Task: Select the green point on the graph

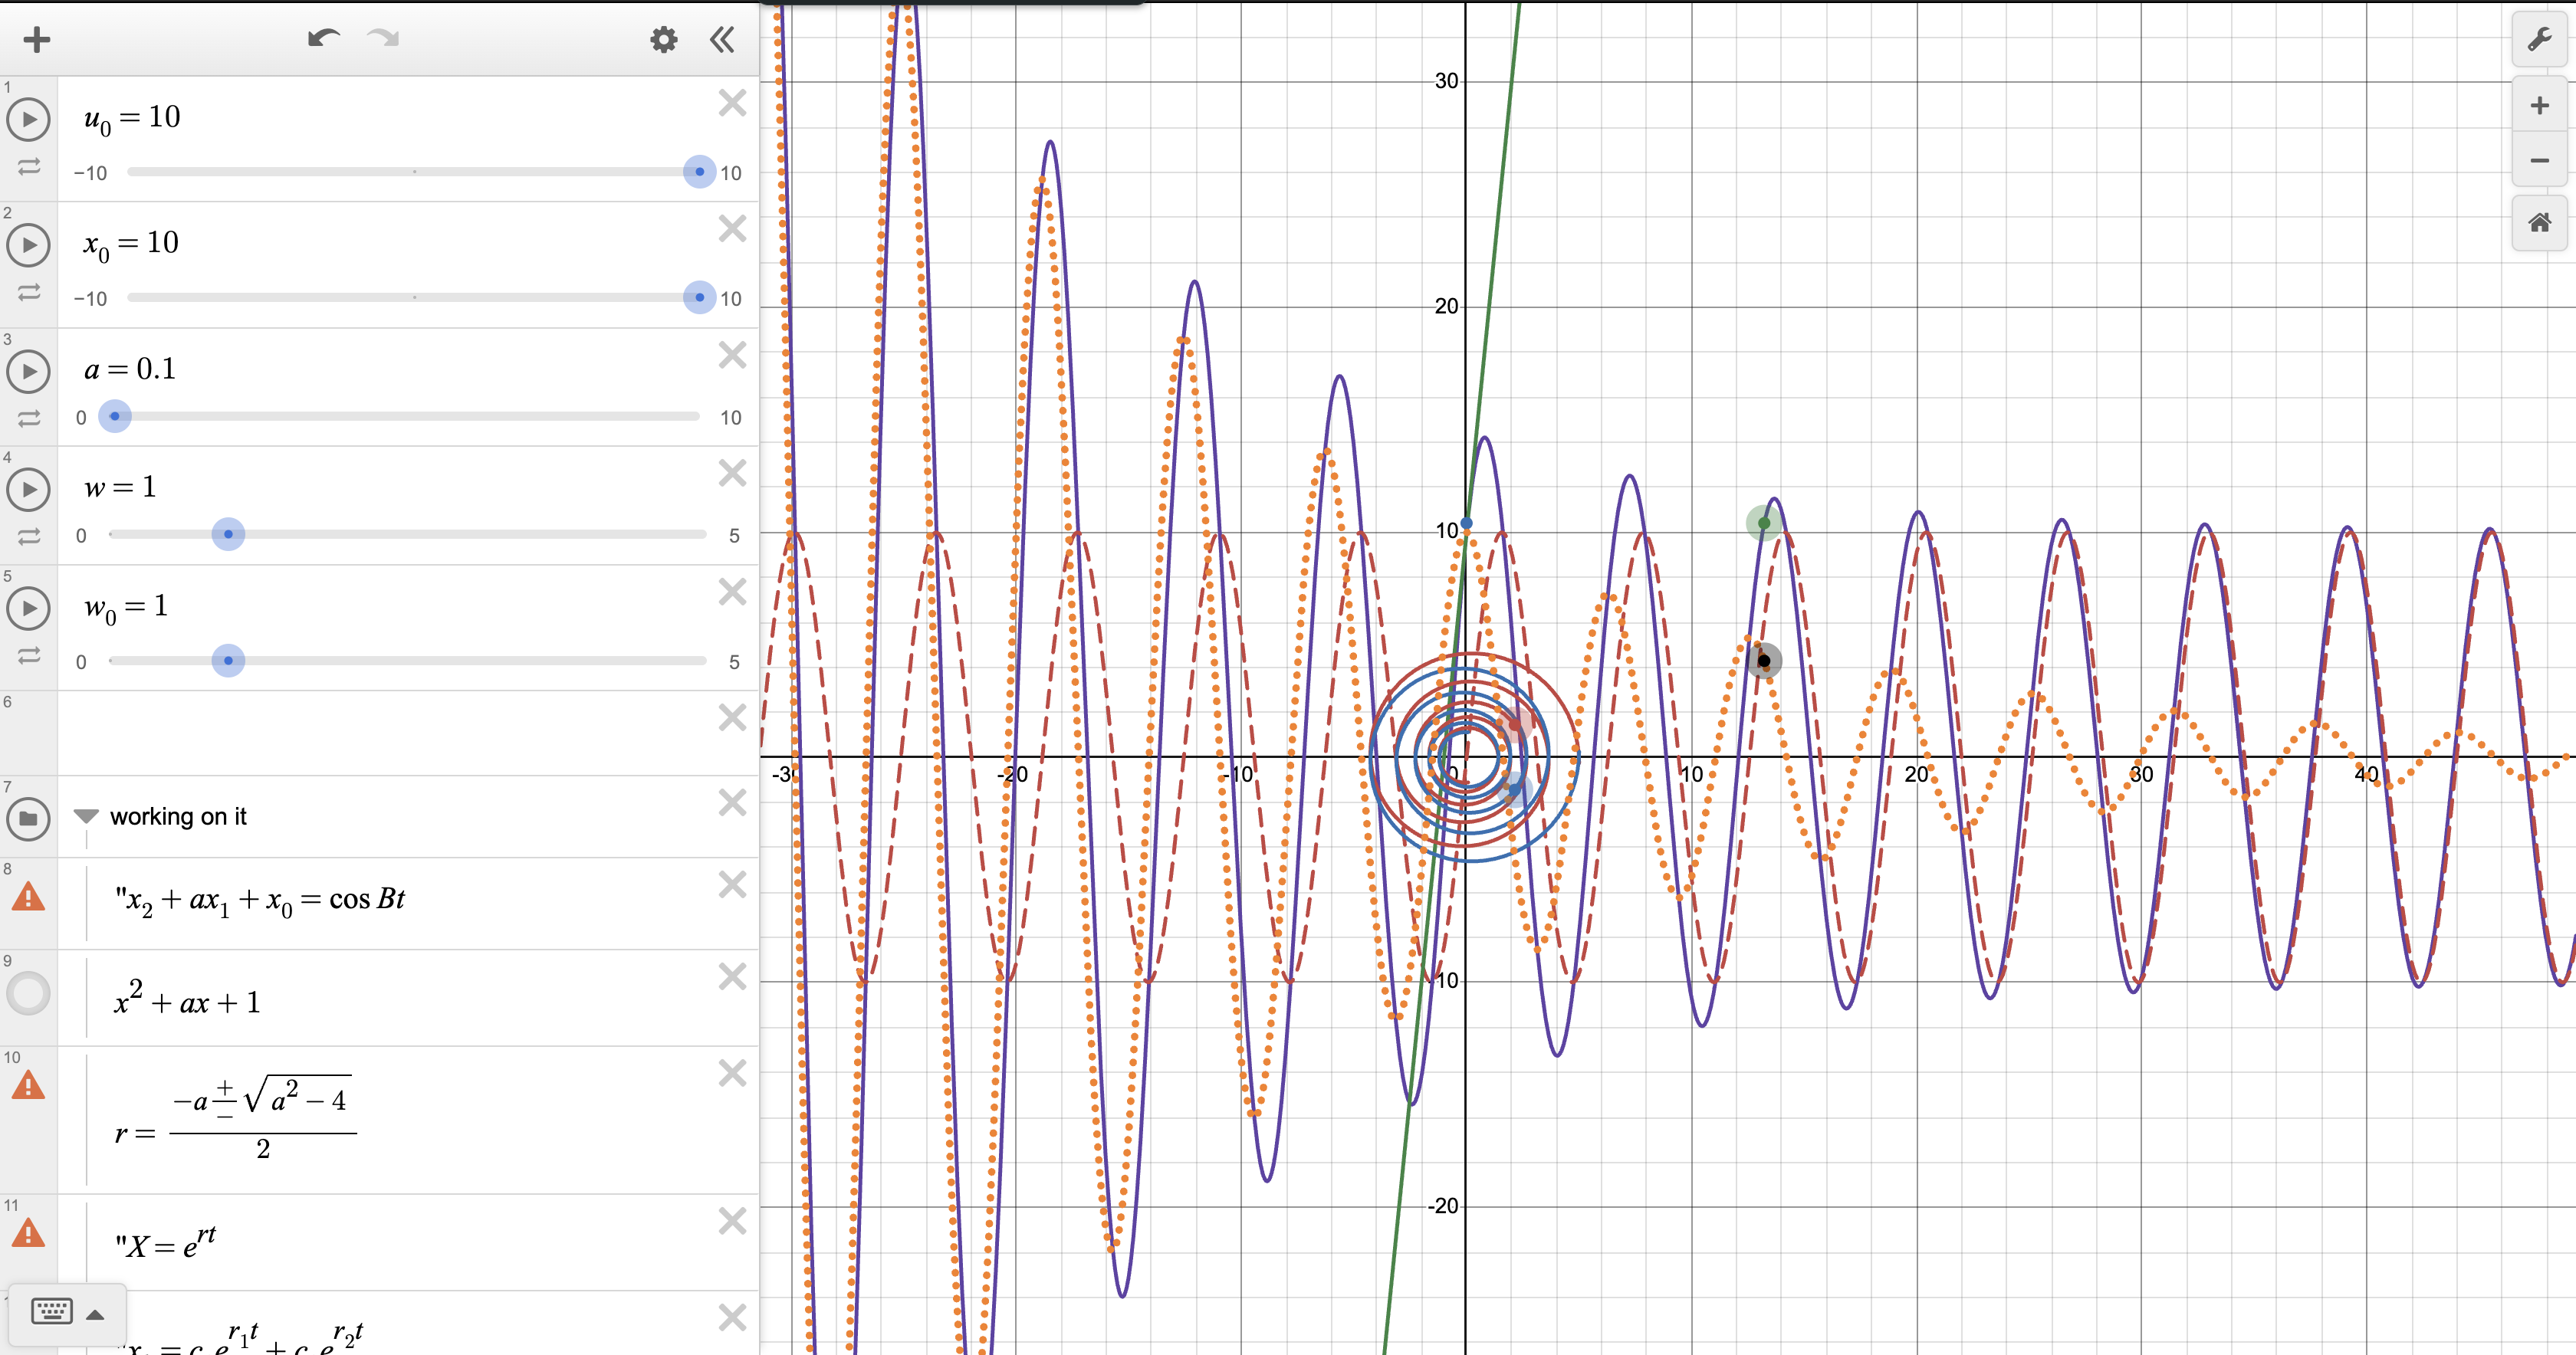Action: pos(1763,523)
